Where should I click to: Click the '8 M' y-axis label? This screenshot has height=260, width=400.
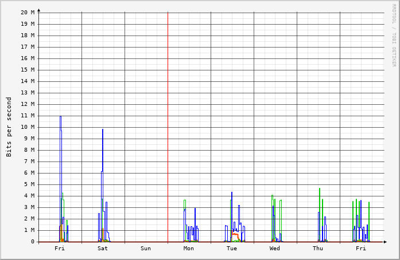[29, 150]
